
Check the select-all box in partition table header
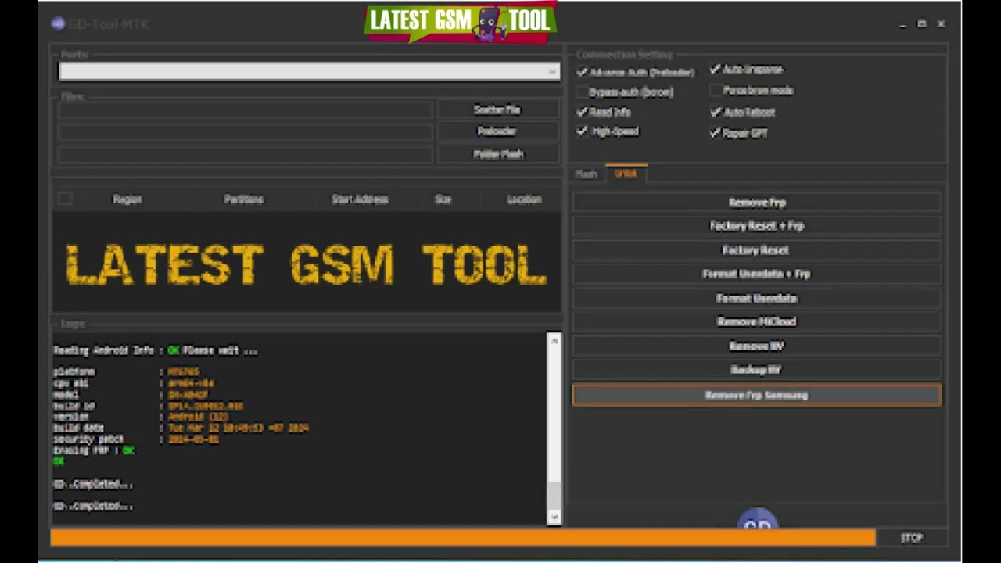point(65,199)
